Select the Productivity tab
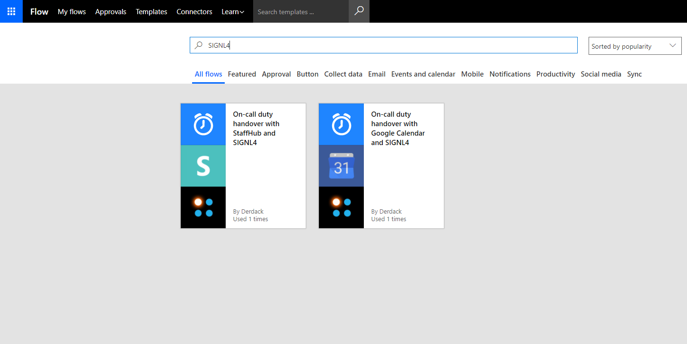The image size is (687, 344). 556,74
